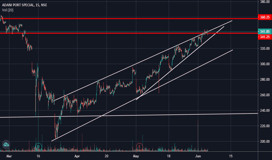Click the 240.00 price axis label
272x160 pixels.
click(x=265, y=110)
